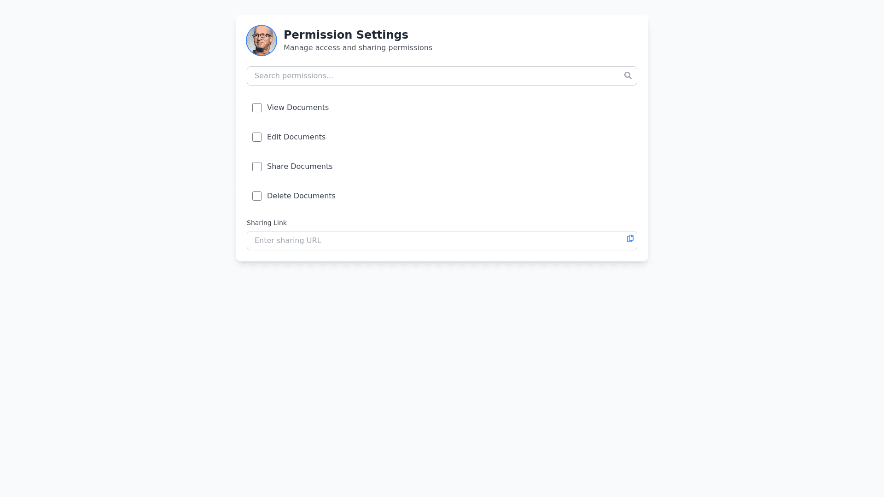The image size is (884, 497).
Task: Grant document viewing permission via its checkbox
Action: pos(257,108)
